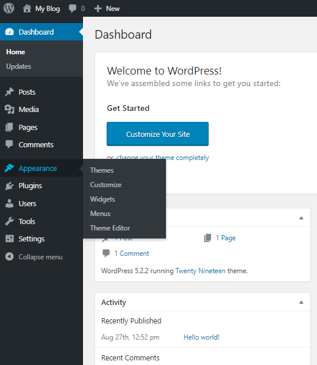The width and height of the screenshot is (317, 365).
Task: Click the plus icon next to New
Action: tap(98, 9)
